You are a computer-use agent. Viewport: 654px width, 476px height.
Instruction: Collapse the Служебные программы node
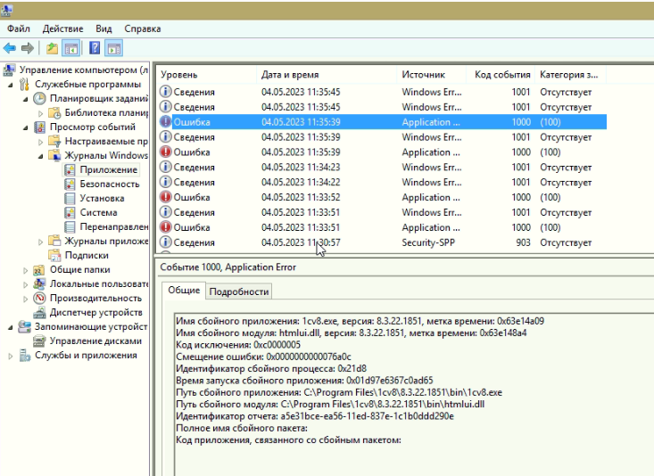(11, 85)
